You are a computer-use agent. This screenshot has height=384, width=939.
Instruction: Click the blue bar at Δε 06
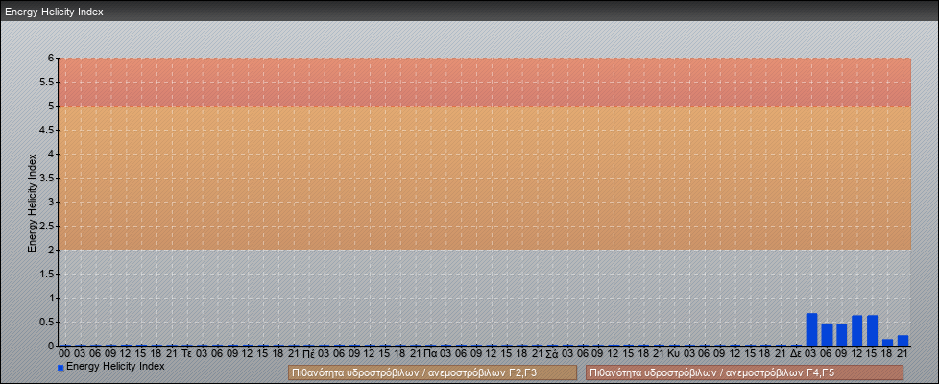(827, 334)
